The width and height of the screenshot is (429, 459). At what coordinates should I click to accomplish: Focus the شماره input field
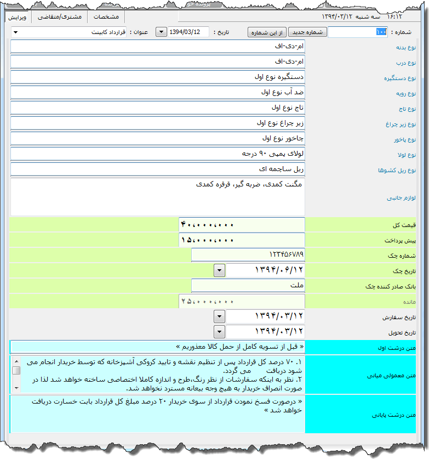[x=358, y=32]
